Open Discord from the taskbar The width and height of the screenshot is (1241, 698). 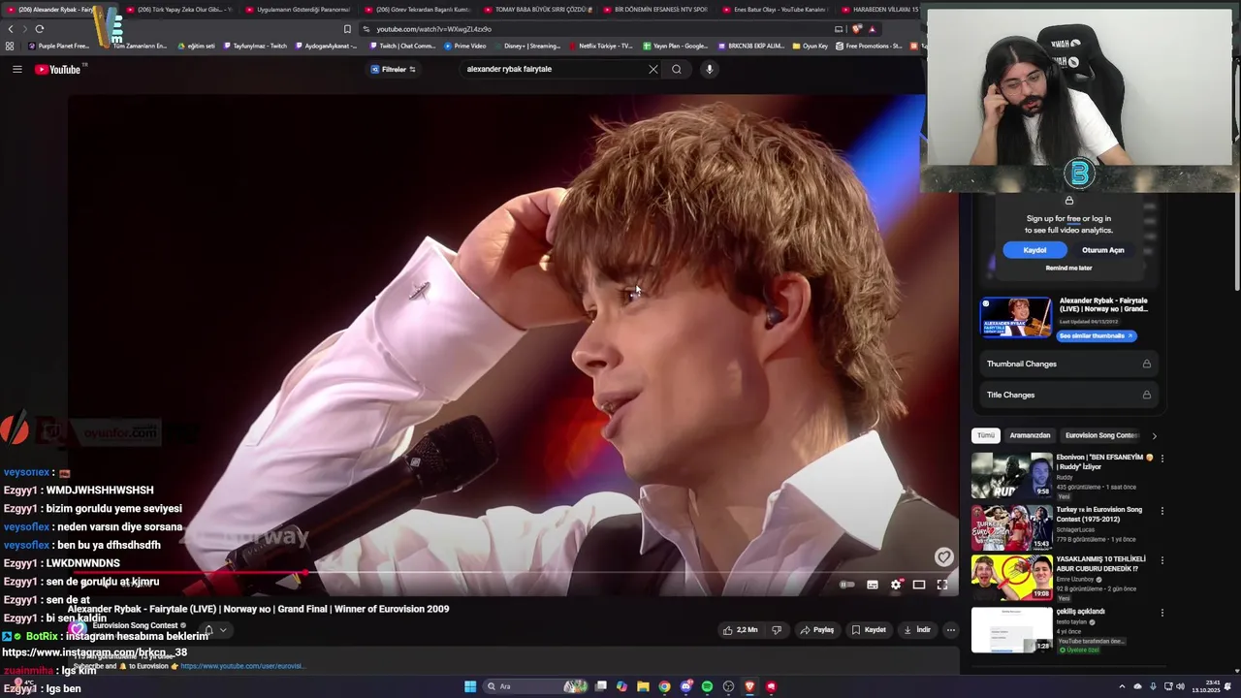tap(686, 686)
